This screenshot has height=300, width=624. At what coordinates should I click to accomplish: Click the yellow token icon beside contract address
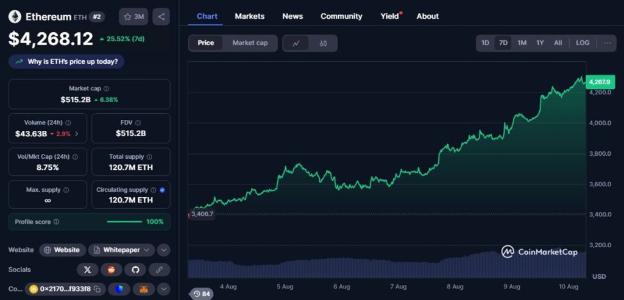pyautogui.click(x=34, y=289)
